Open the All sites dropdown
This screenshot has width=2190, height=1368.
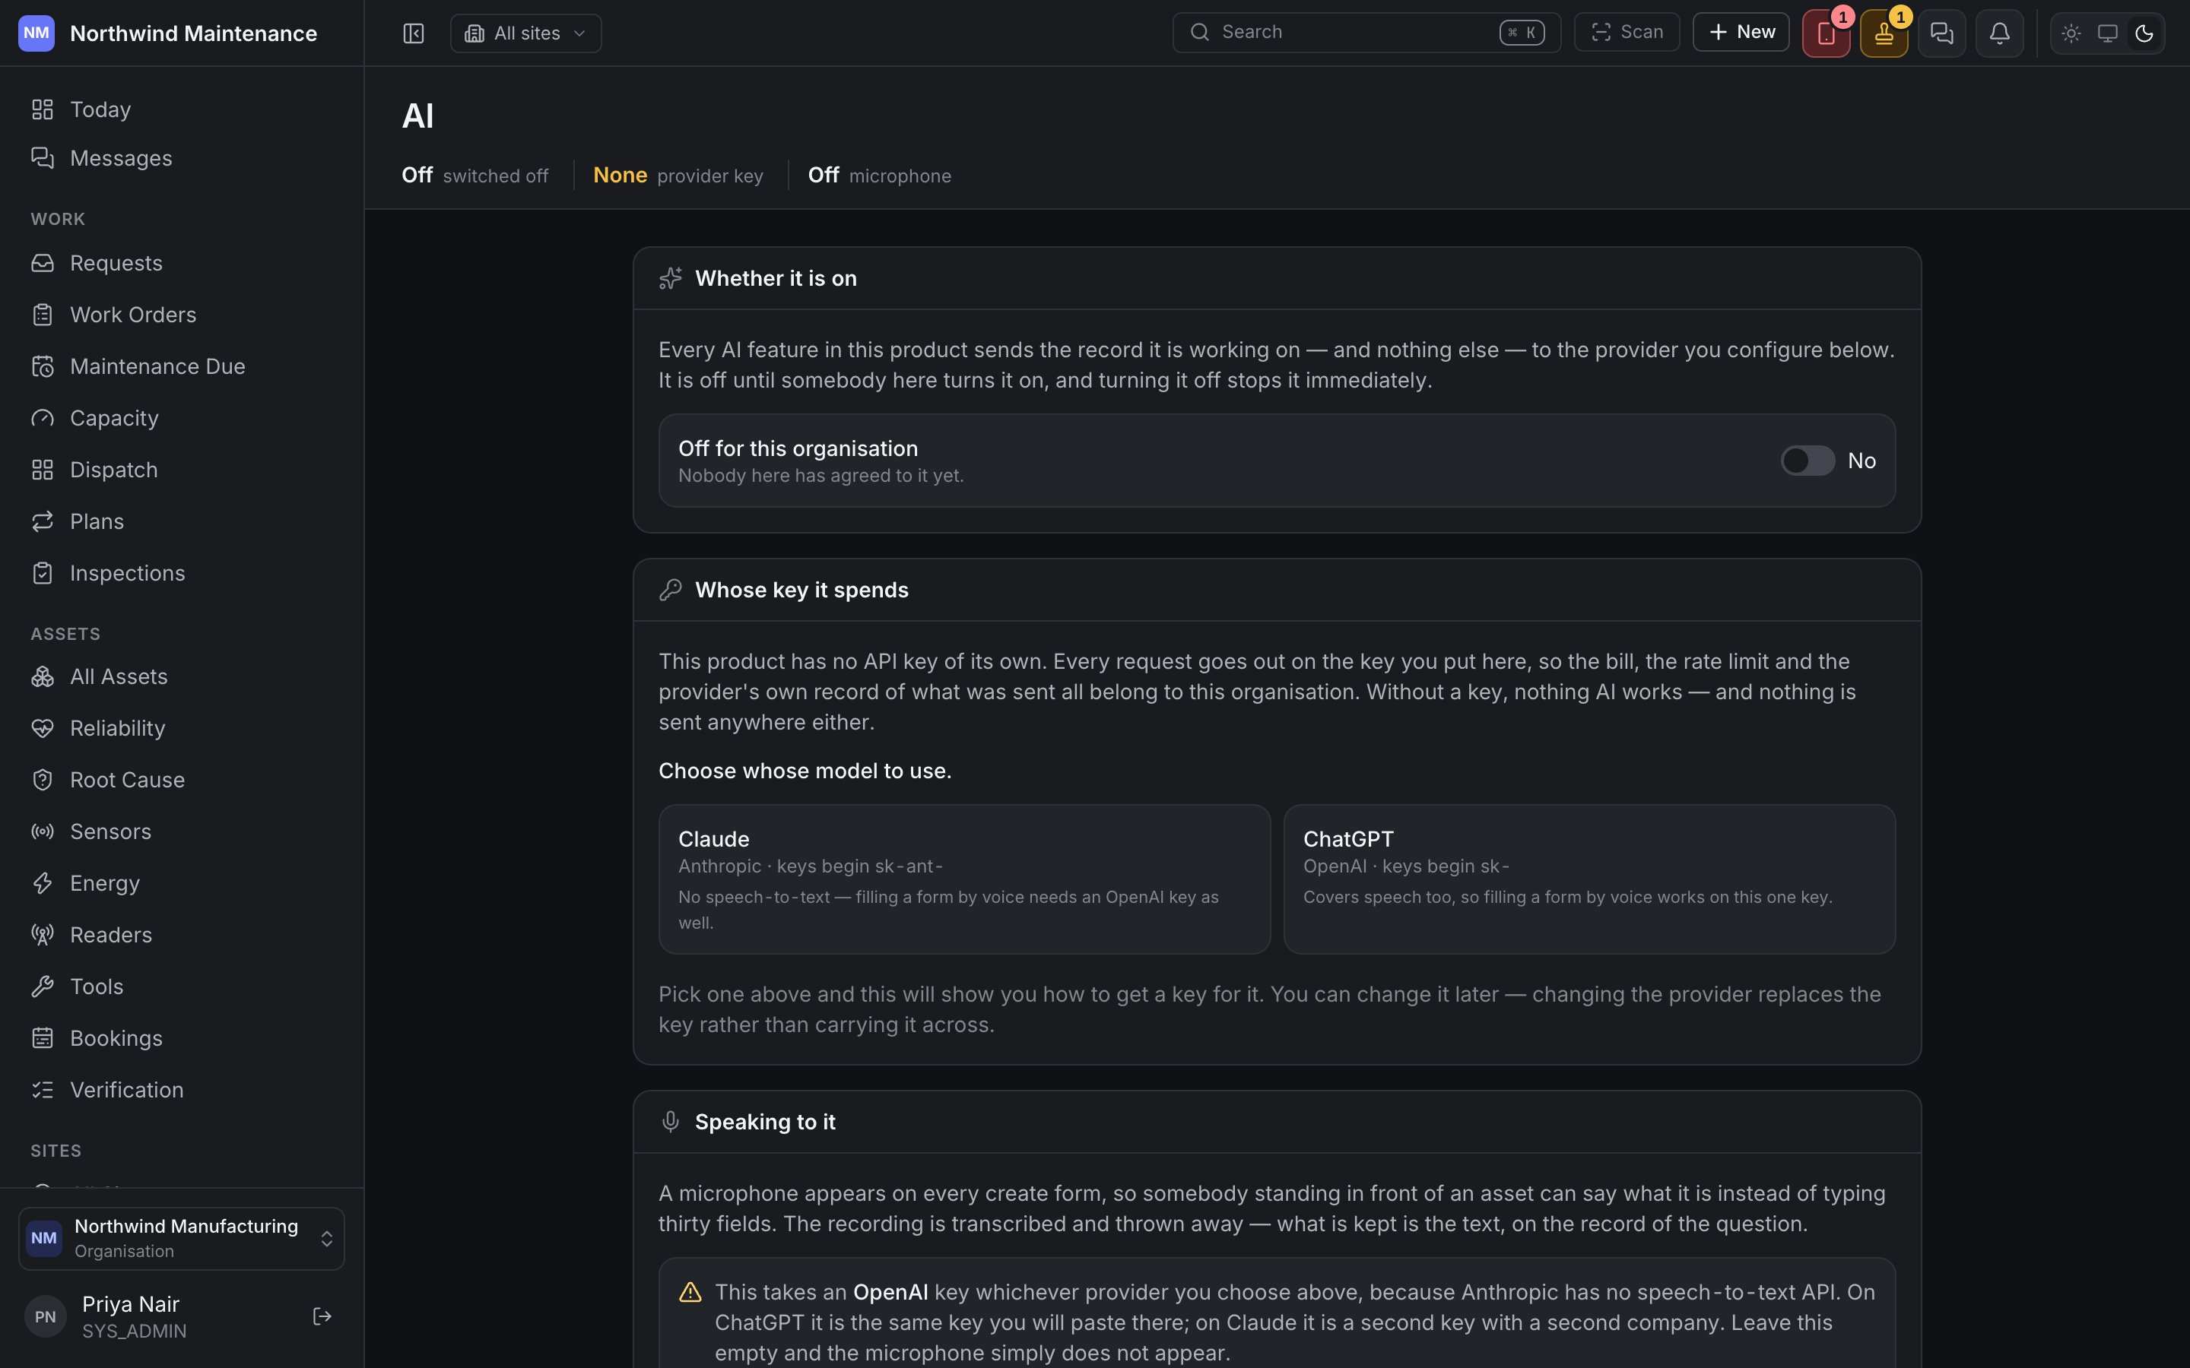(x=525, y=33)
